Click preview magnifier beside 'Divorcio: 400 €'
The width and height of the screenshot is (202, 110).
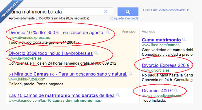(x=176, y=90)
